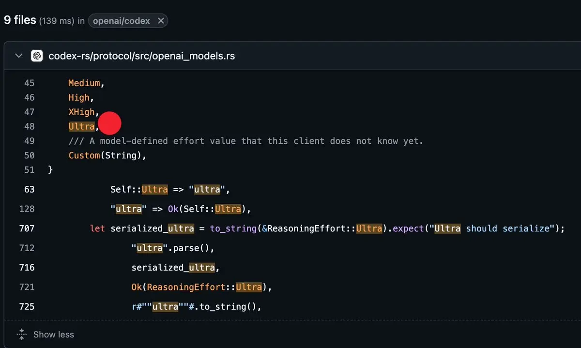Collapse the openai_models.rs file result

19,56
